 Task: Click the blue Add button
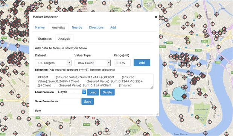click(142, 63)
